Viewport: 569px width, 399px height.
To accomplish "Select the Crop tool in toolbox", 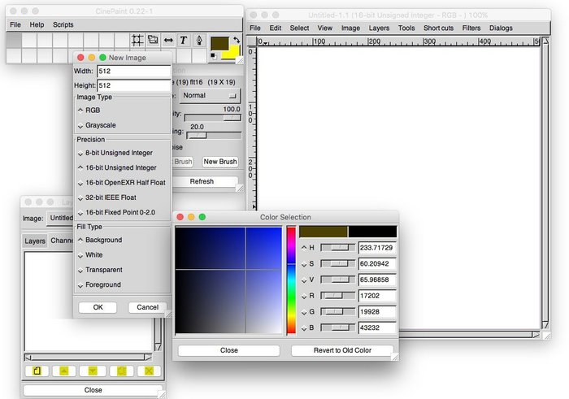I will 137,41.
